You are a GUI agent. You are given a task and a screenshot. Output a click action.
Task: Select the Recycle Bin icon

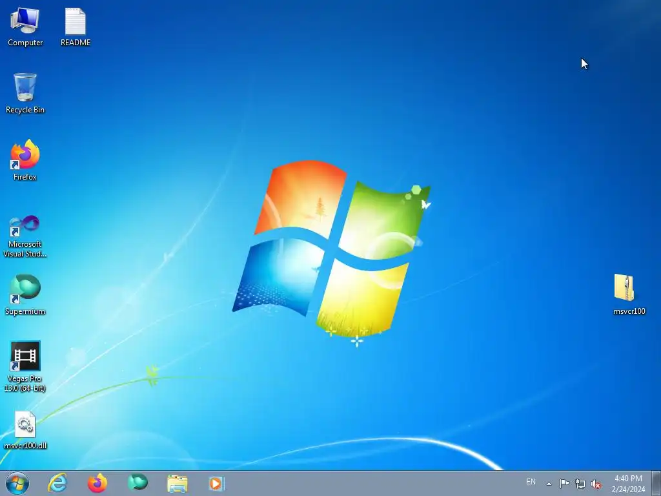point(25,93)
